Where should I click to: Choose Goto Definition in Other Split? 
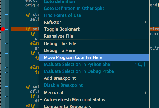click(x=94, y=8)
